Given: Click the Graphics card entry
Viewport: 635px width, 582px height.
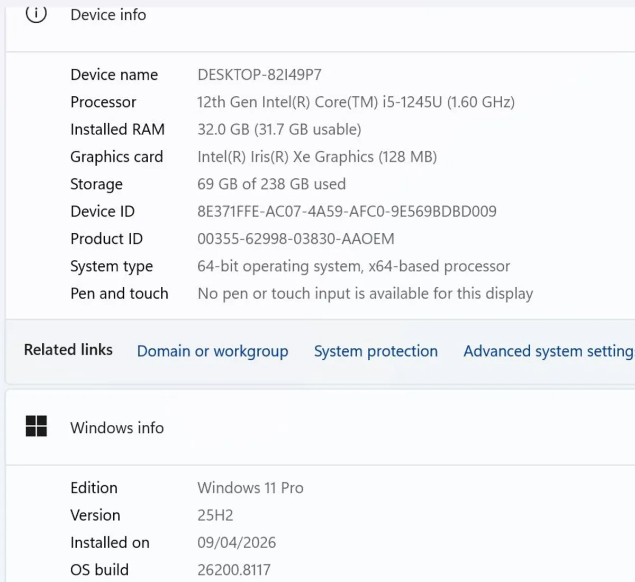Looking at the screenshot, I should pos(116,157).
